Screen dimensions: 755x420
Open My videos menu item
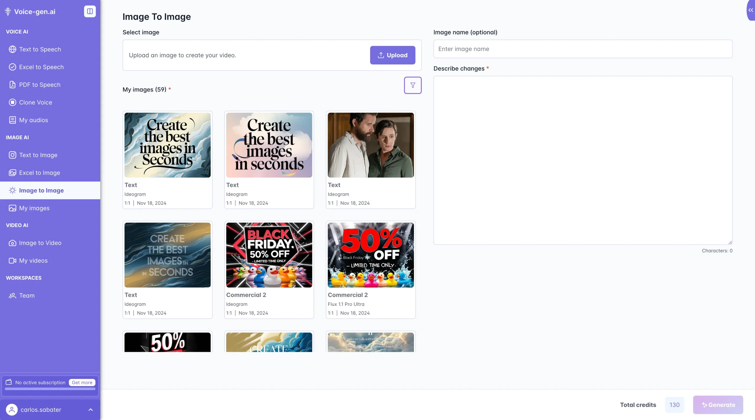coord(33,261)
